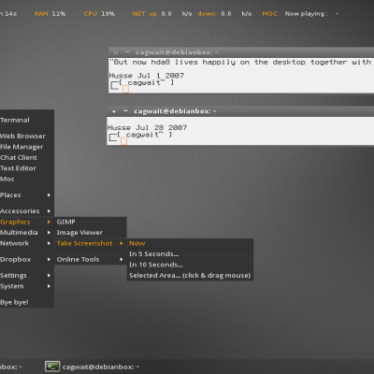374x374 pixels.
Task: Choose In 5 Seconds... screenshot option
Action: pos(190,254)
